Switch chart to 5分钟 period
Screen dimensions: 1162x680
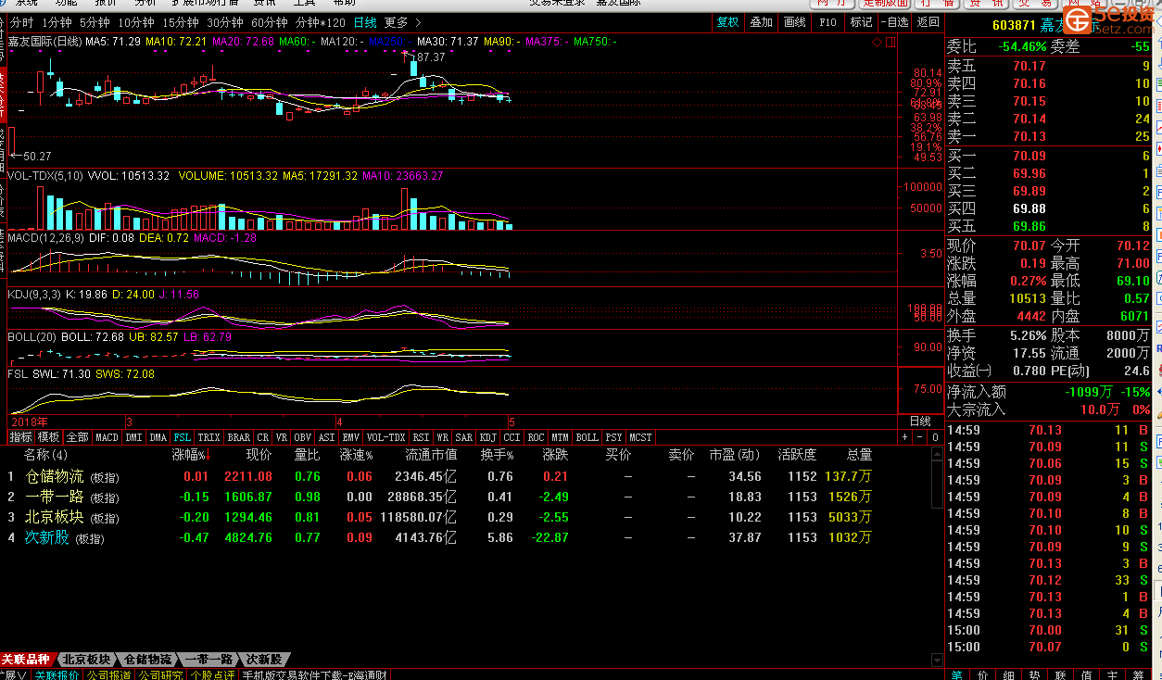(94, 22)
